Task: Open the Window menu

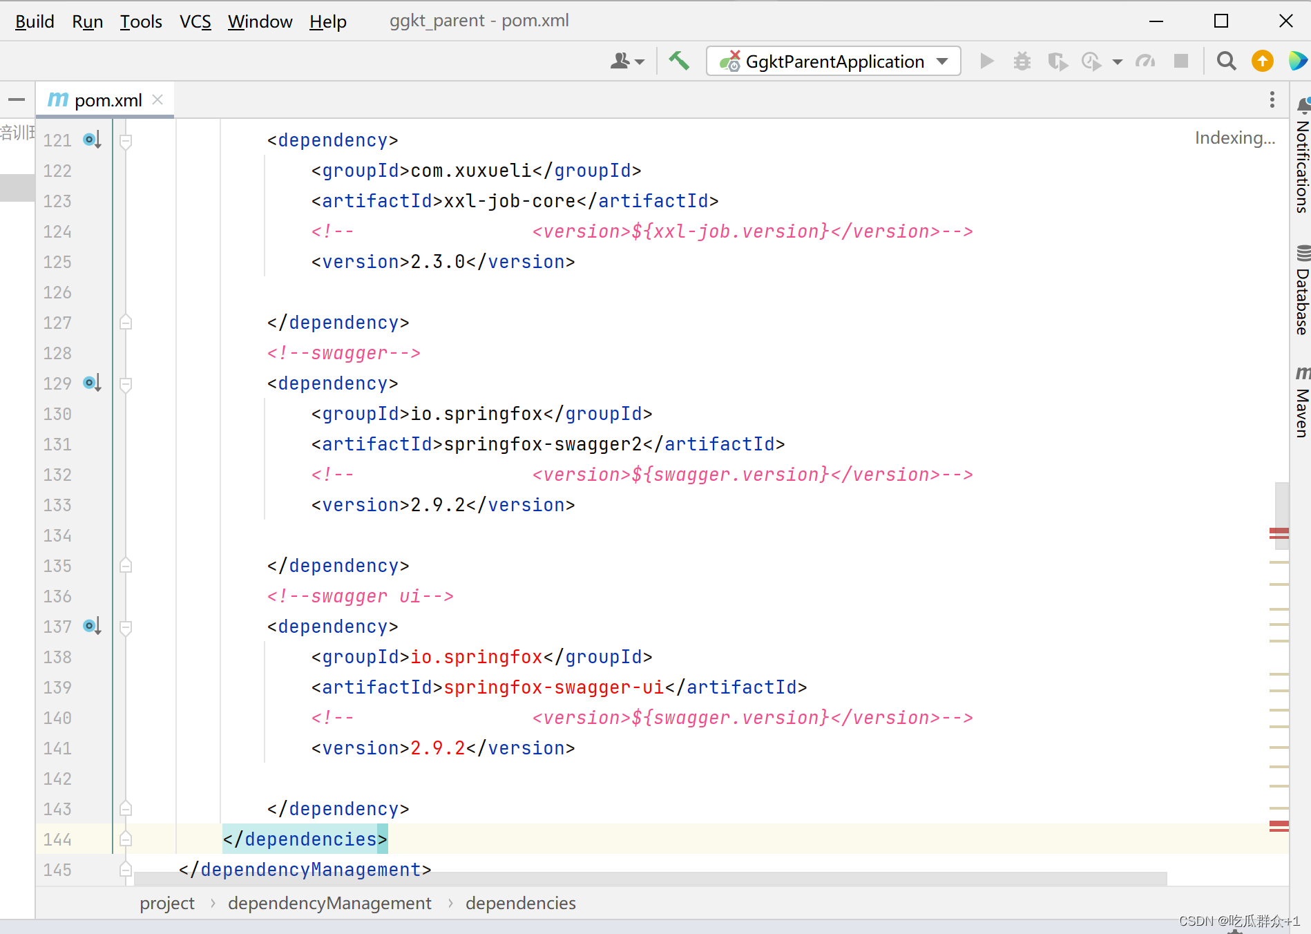Action: click(260, 21)
